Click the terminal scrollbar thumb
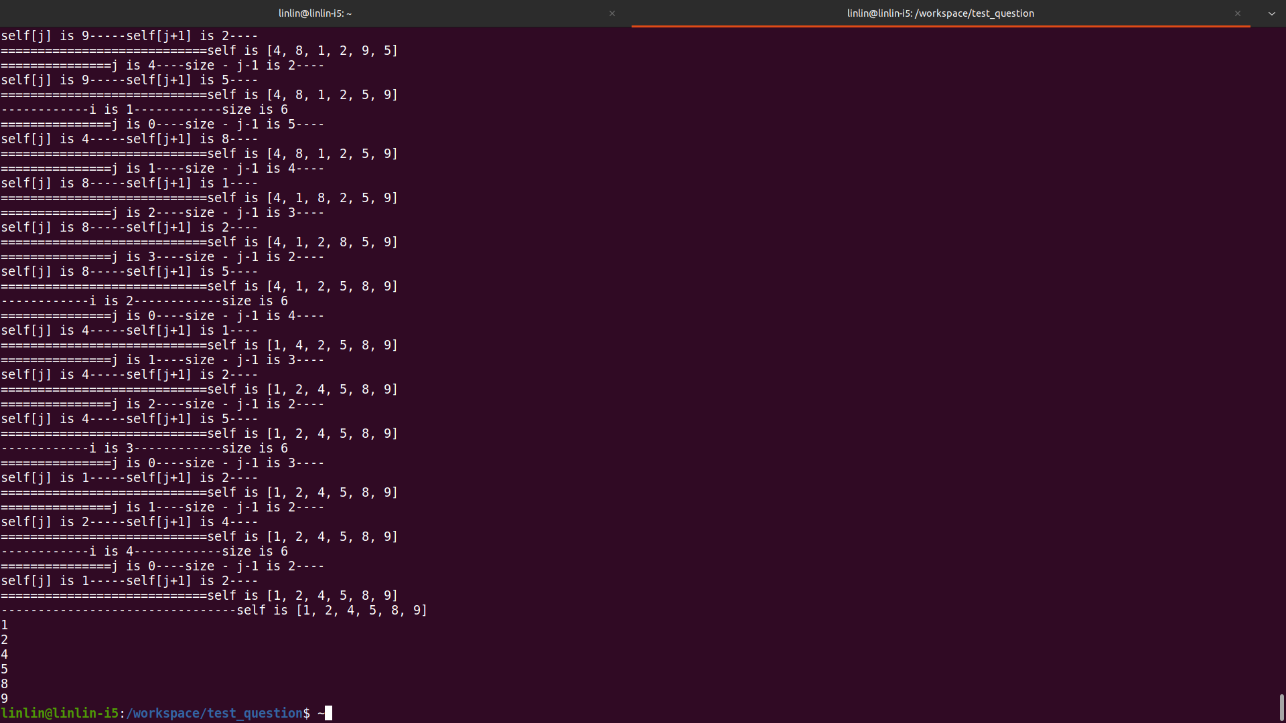This screenshot has width=1286, height=723. tap(1281, 707)
